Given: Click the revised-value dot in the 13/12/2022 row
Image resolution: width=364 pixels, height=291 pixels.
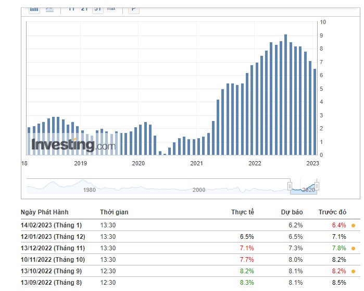Looking at the screenshot, I should (353, 248).
